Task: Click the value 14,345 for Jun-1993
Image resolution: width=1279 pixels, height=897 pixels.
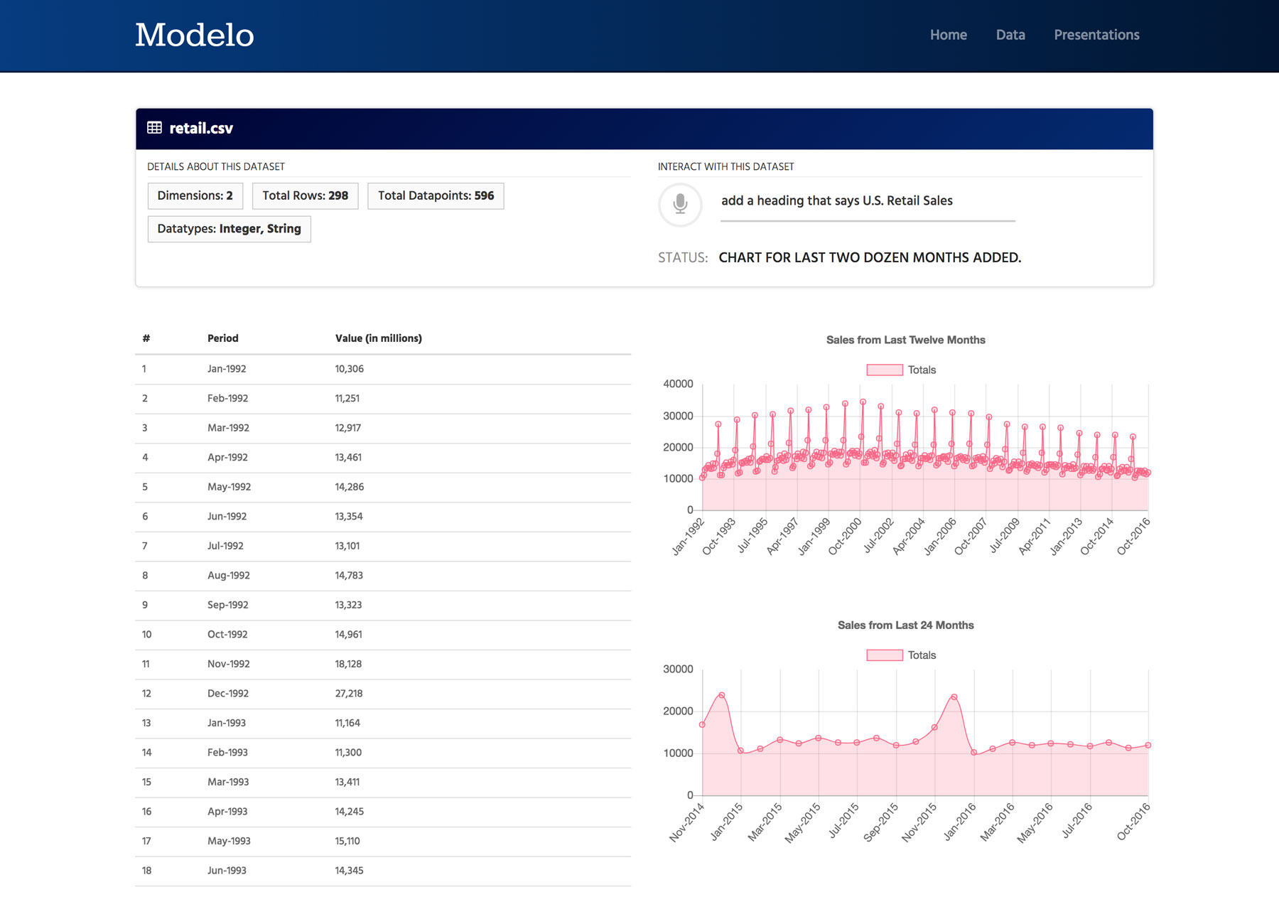Action: click(x=349, y=870)
